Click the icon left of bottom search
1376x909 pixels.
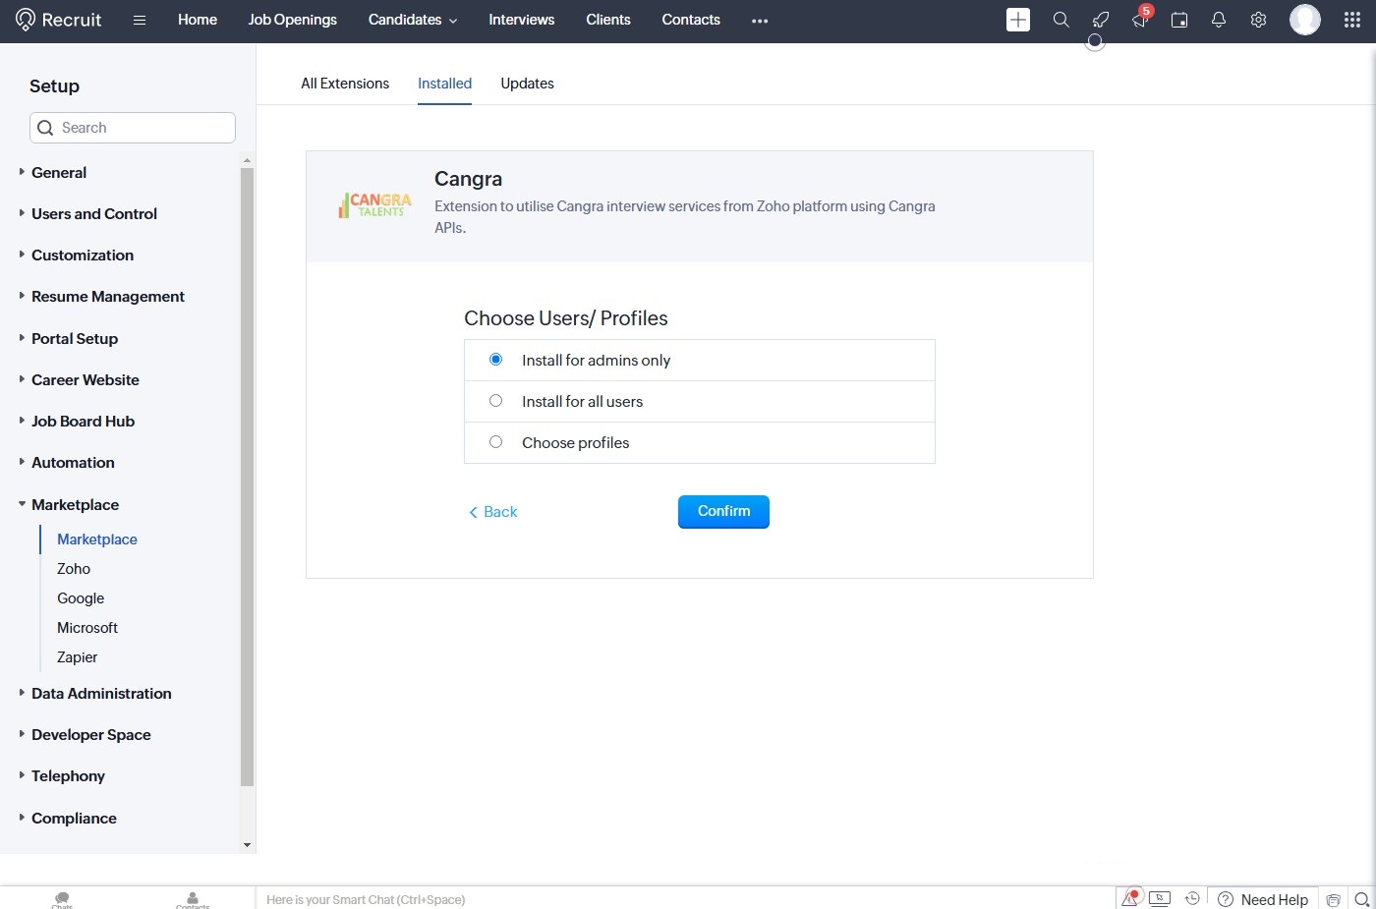pyautogui.click(x=1334, y=899)
